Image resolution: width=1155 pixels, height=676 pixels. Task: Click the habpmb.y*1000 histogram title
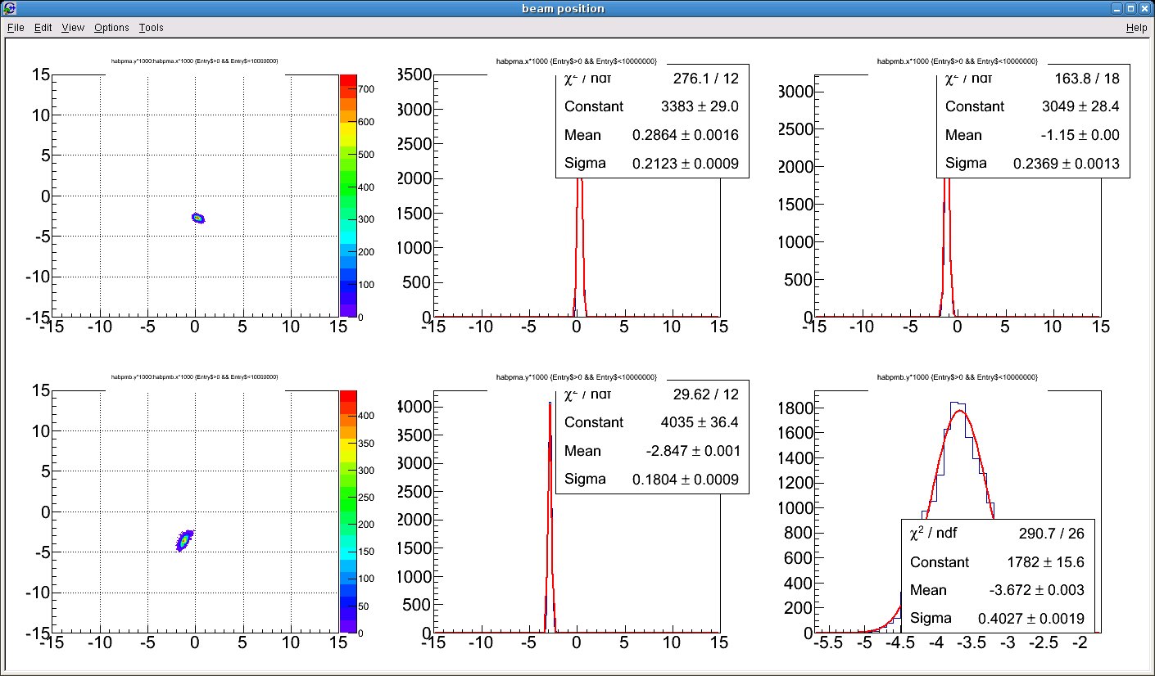click(958, 377)
